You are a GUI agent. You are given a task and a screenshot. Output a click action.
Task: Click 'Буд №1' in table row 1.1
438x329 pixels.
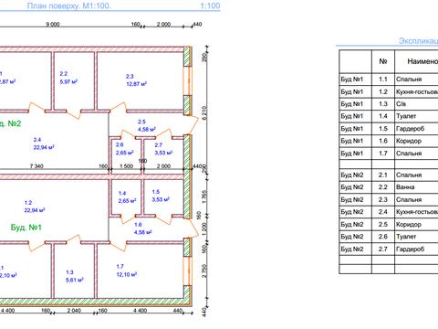(x=352, y=80)
